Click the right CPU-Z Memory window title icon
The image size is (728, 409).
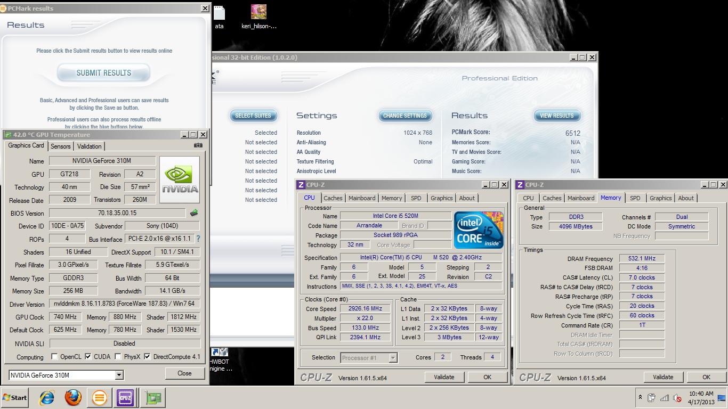520,185
